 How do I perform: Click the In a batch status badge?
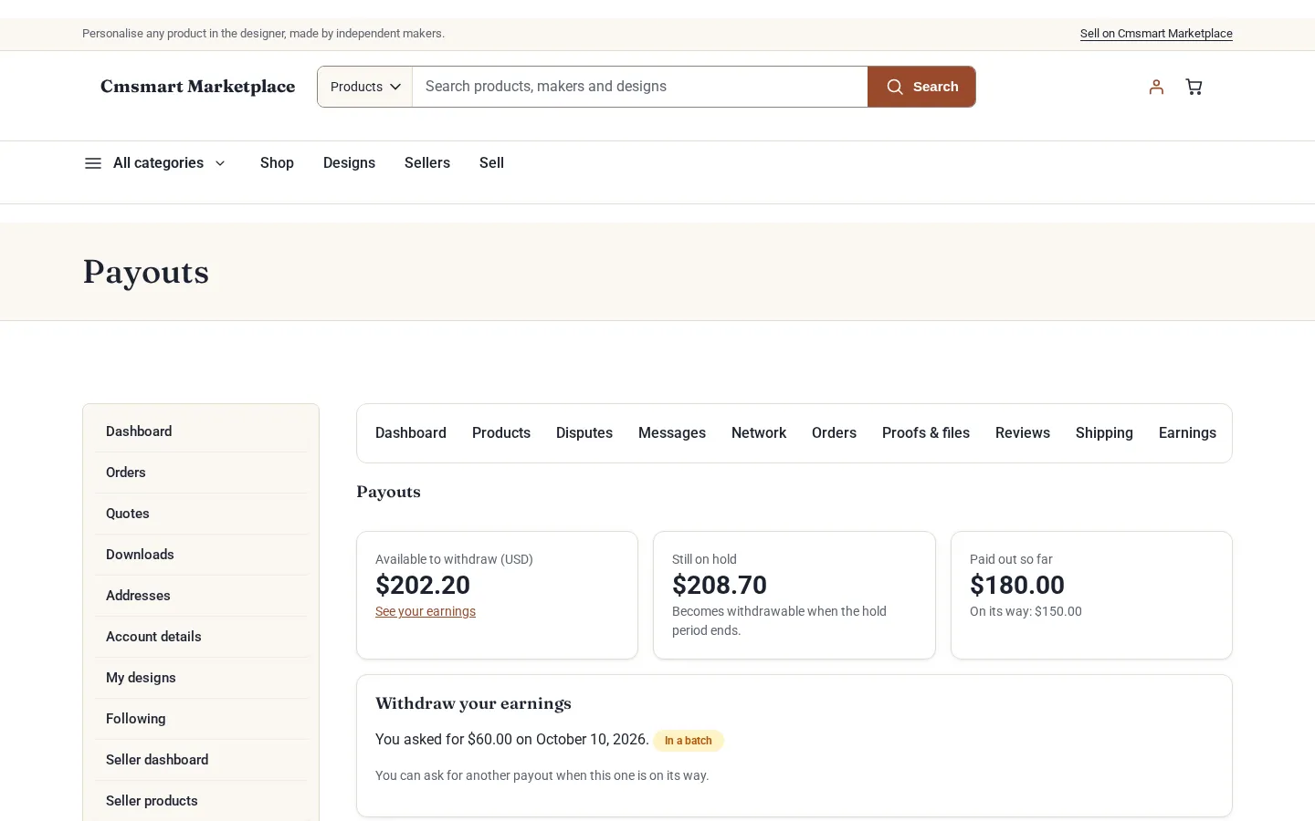click(x=689, y=741)
